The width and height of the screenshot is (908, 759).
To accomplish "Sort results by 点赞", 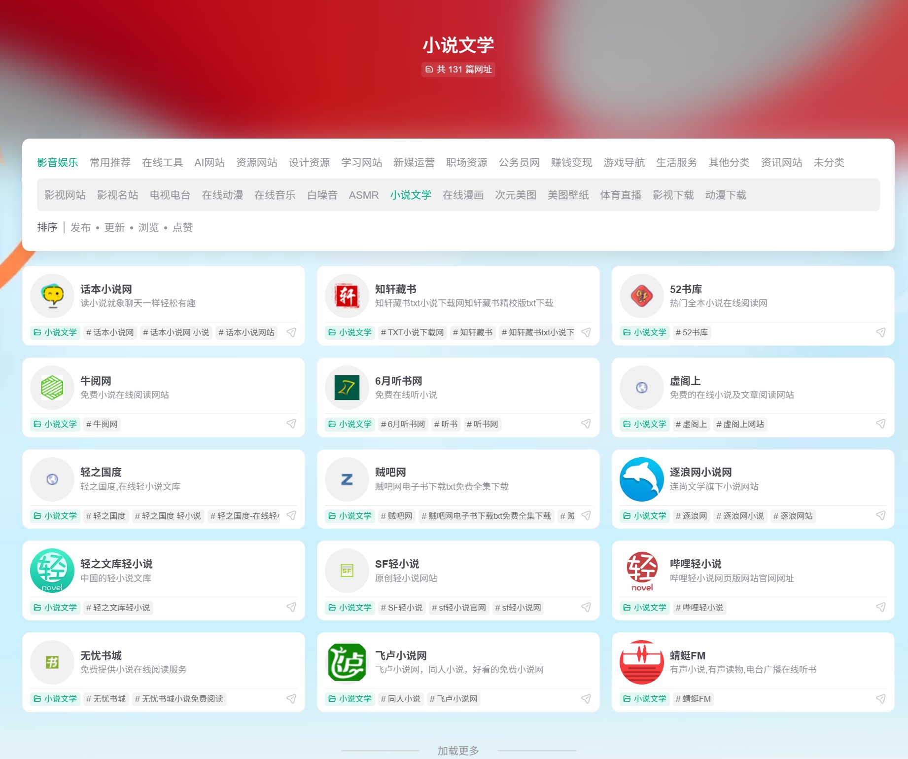I will point(182,227).
